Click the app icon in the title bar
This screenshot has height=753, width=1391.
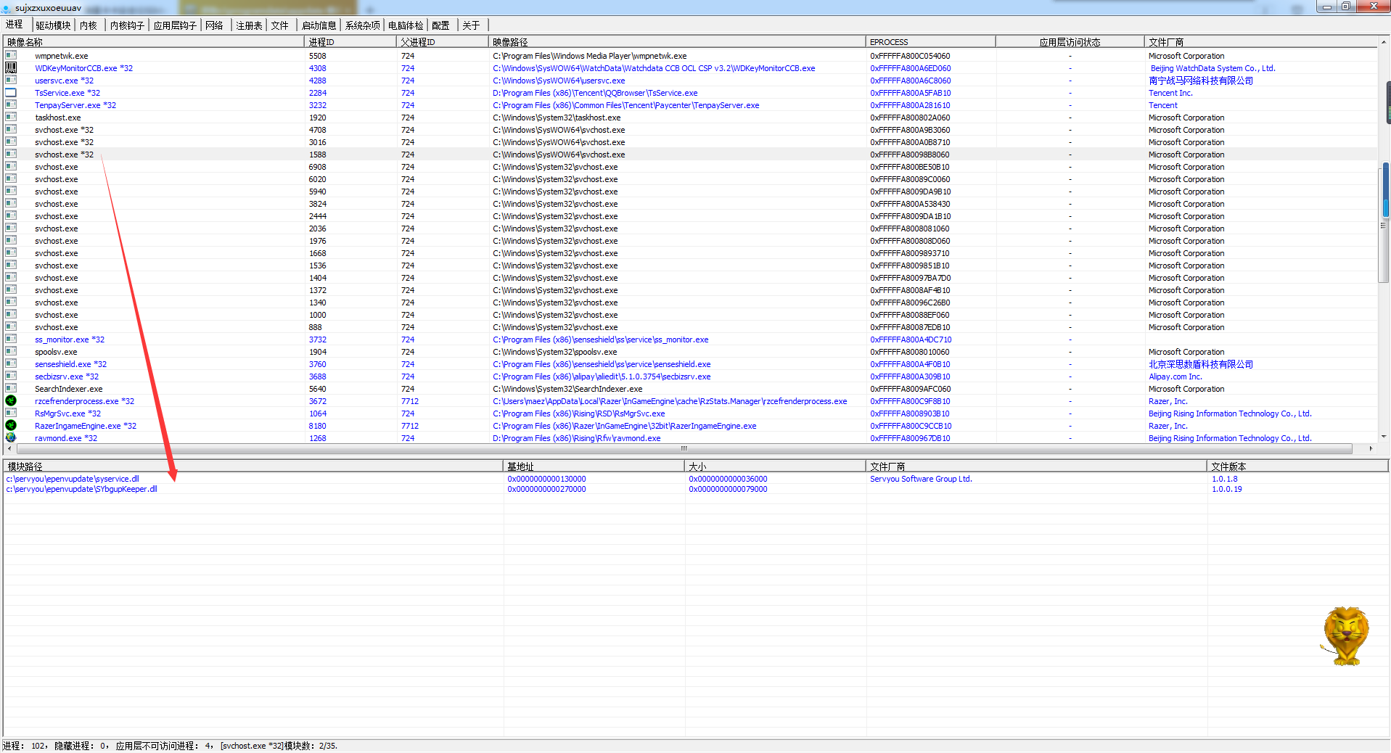tap(7, 8)
